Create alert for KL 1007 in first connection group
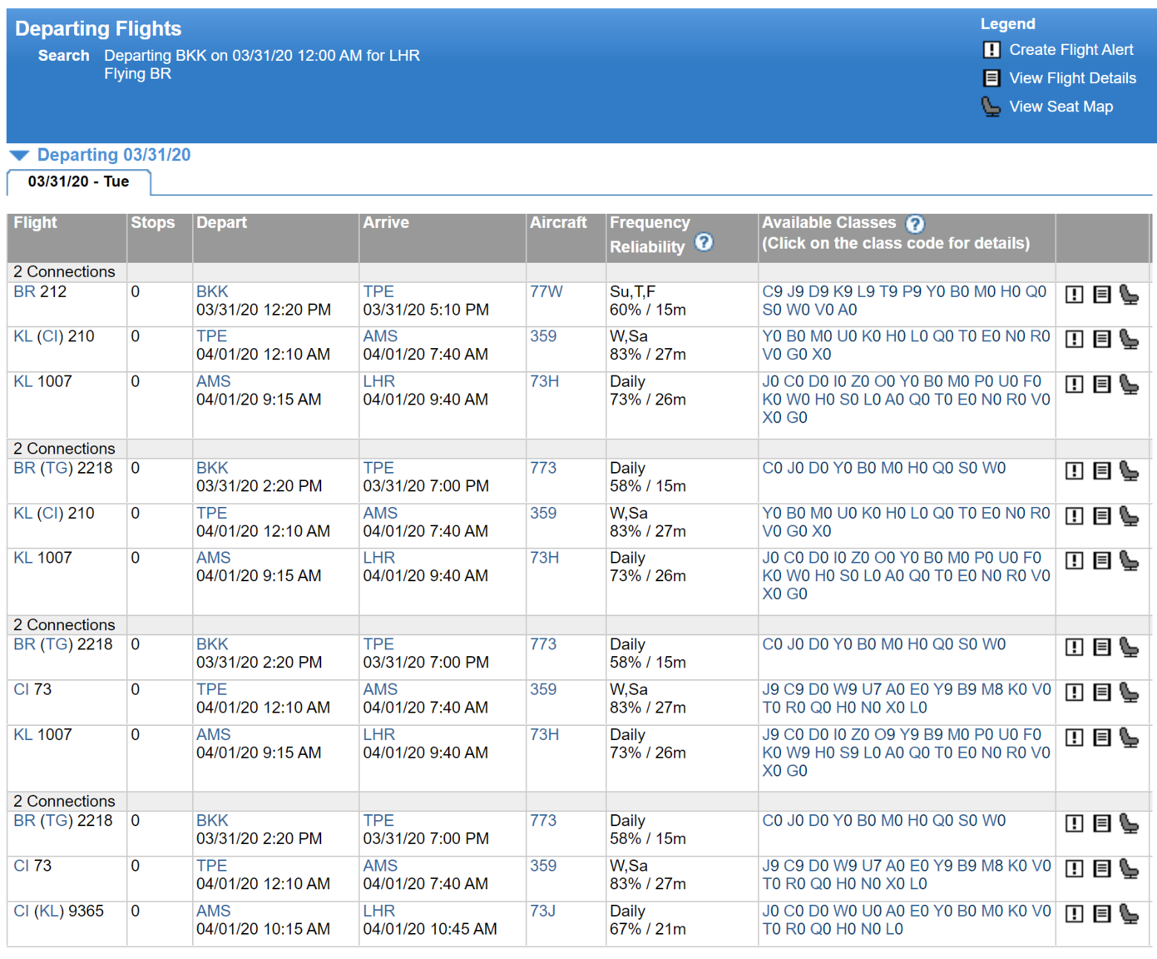Viewport: 1157px width, 959px height. click(x=1074, y=385)
